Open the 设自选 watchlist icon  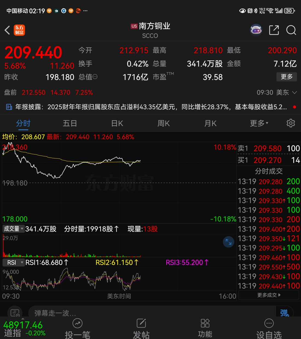[x=269, y=323]
